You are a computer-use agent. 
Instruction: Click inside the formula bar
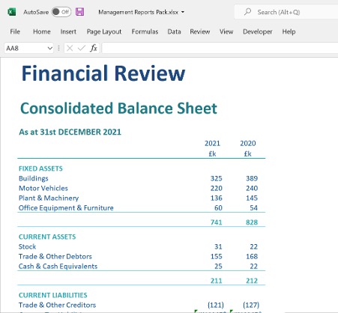tap(220, 48)
